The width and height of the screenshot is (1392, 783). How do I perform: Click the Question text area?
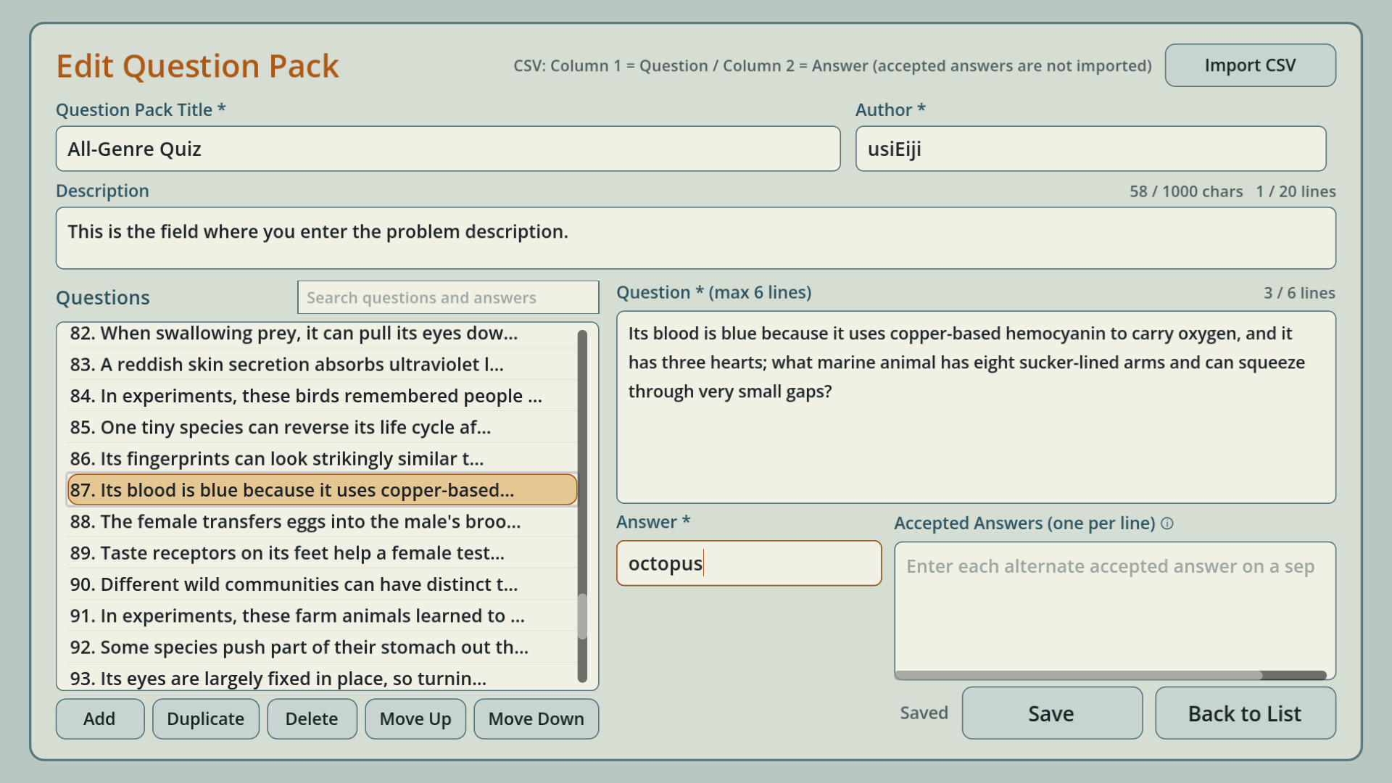[x=976, y=407]
